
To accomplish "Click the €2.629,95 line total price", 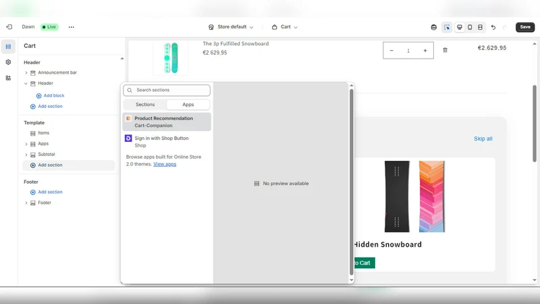I will click(492, 48).
